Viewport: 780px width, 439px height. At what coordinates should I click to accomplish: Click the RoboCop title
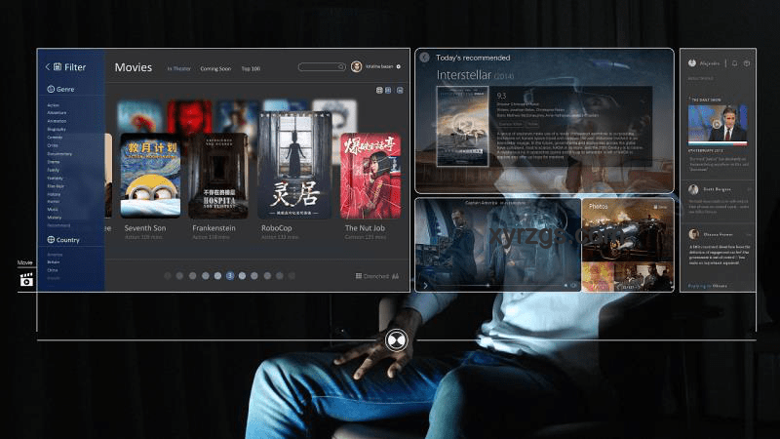coord(277,228)
